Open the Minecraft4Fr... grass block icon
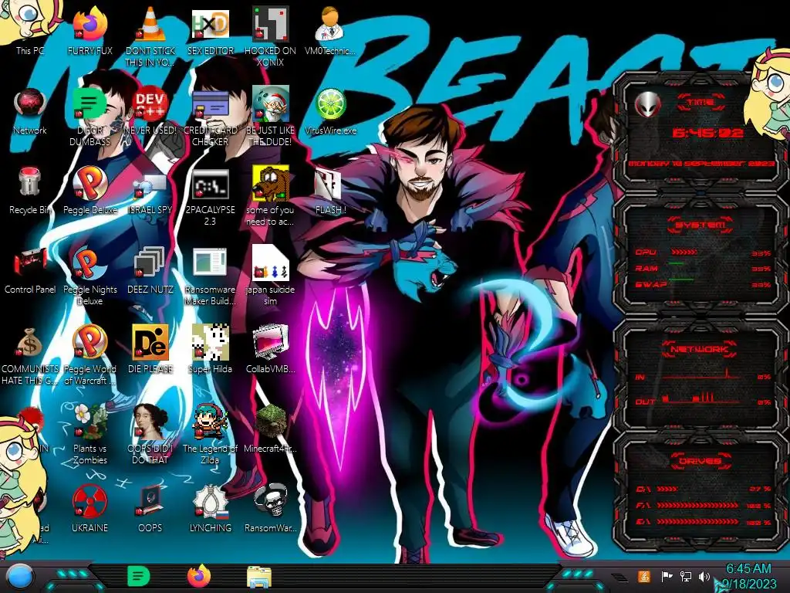Viewport: 790px width, 593px height. (271, 429)
